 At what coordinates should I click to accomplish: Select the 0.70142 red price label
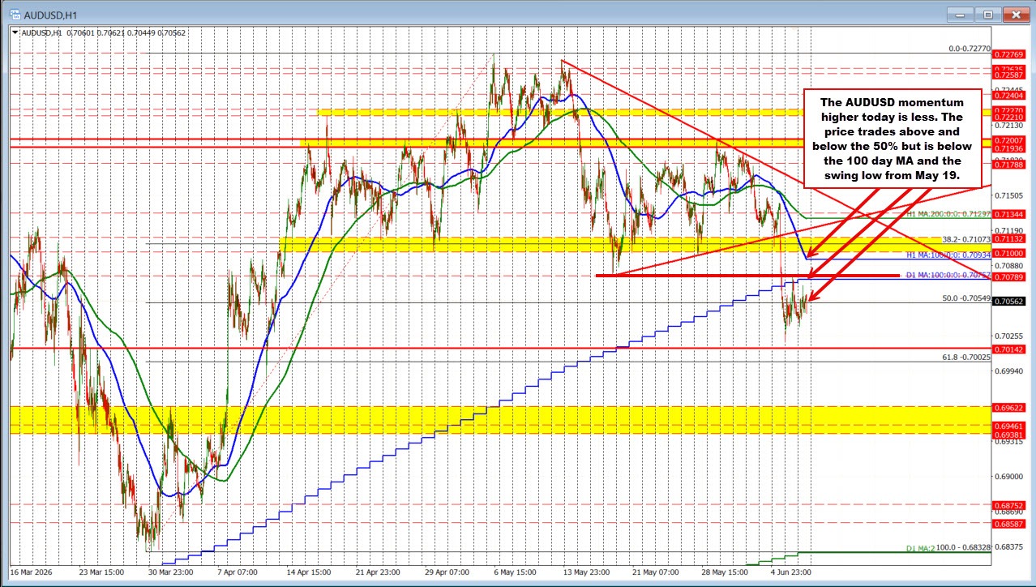pos(1009,349)
